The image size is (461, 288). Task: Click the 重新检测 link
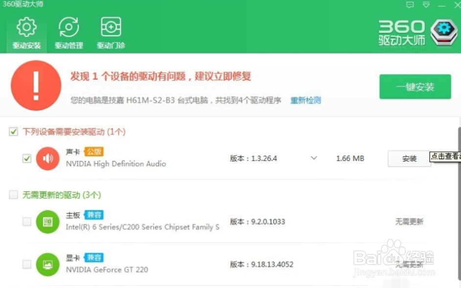(305, 100)
